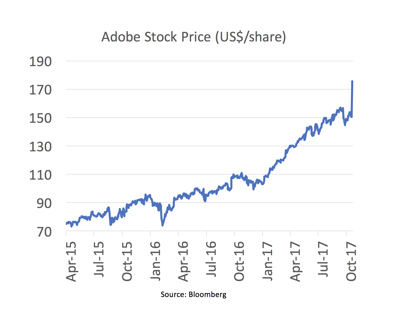The image size is (399, 314).
Task: Click the Jul-16 x-axis label
Action: pyautogui.click(x=211, y=259)
